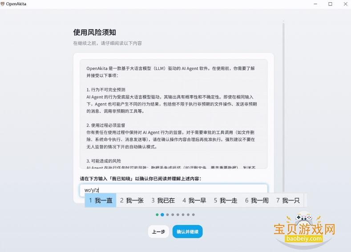Pick IME candidate 6 我一周
Image resolution: width=351 pixels, height=252 pixels.
coord(257,201)
